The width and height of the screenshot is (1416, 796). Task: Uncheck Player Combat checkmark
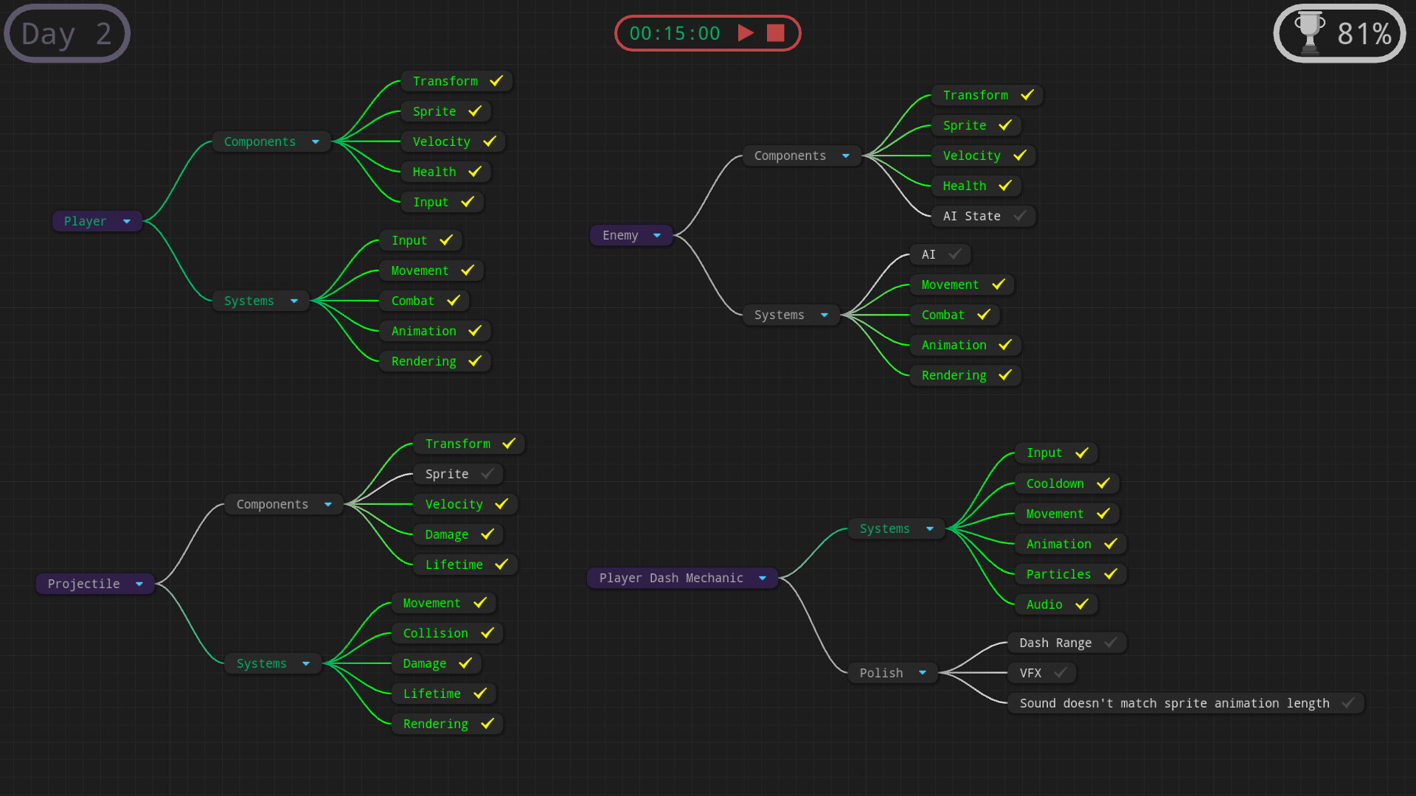point(454,300)
